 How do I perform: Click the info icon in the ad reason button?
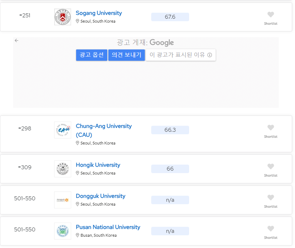[x=210, y=55]
